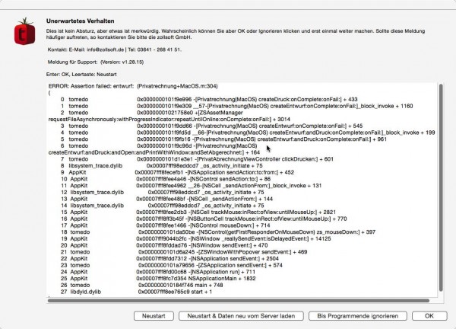
Task: Select stack line 4 with block_invoke + 199
Action: coord(248,133)
